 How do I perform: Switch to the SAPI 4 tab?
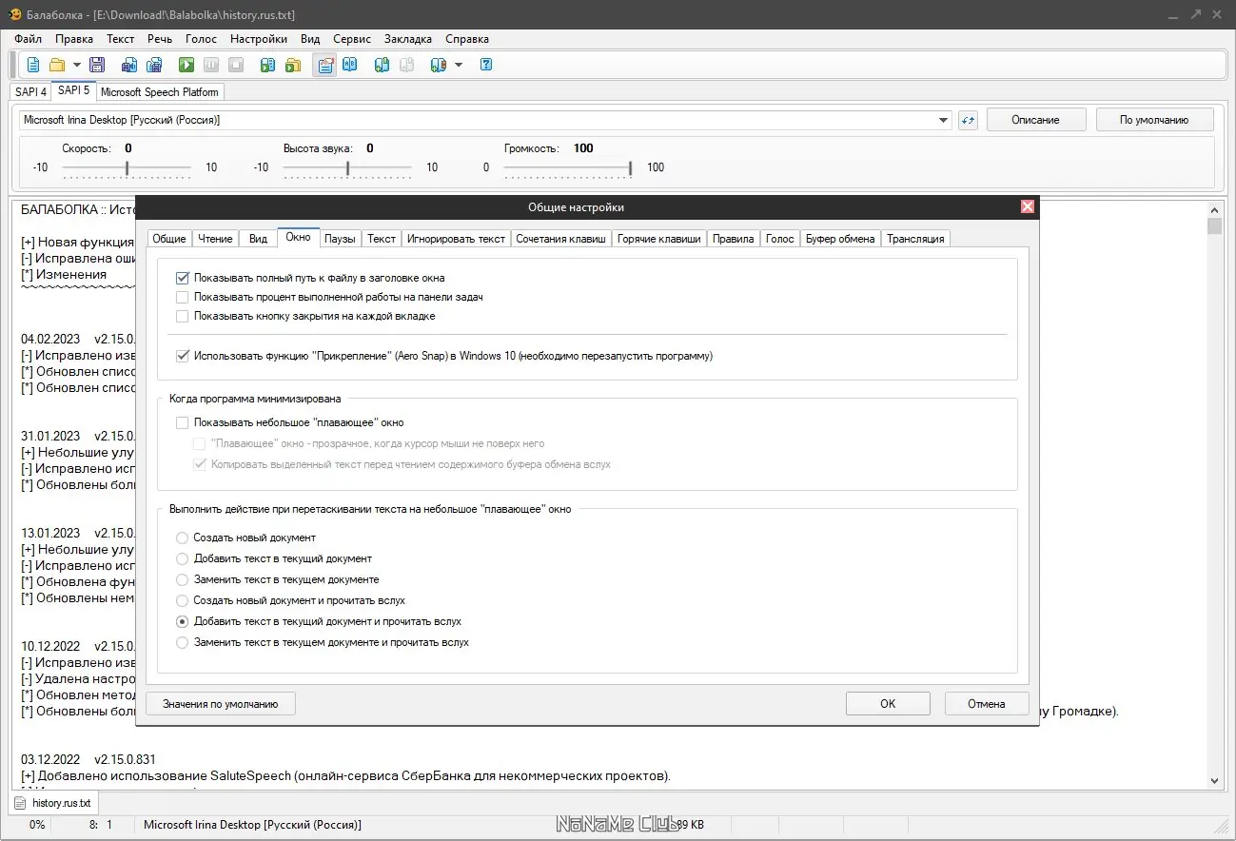click(30, 92)
